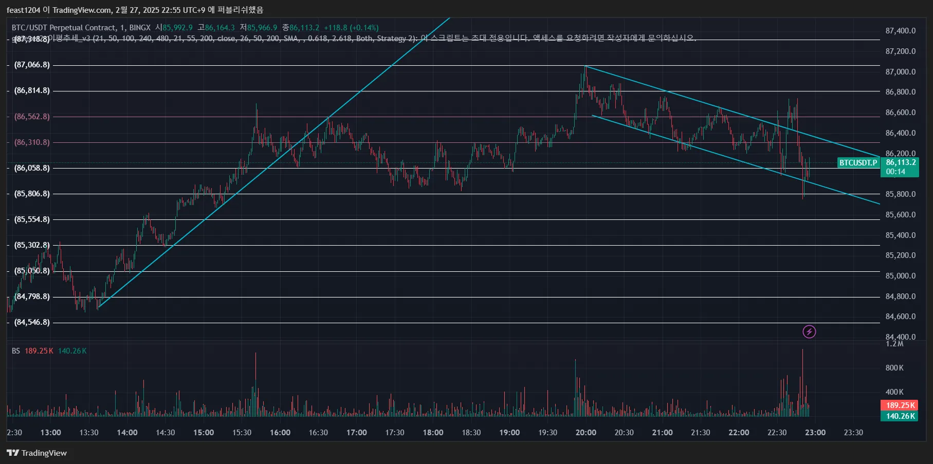This screenshot has width=933, height=464.
Task: Click 87,200.0 on the price axis
Action: (x=901, y=51)
